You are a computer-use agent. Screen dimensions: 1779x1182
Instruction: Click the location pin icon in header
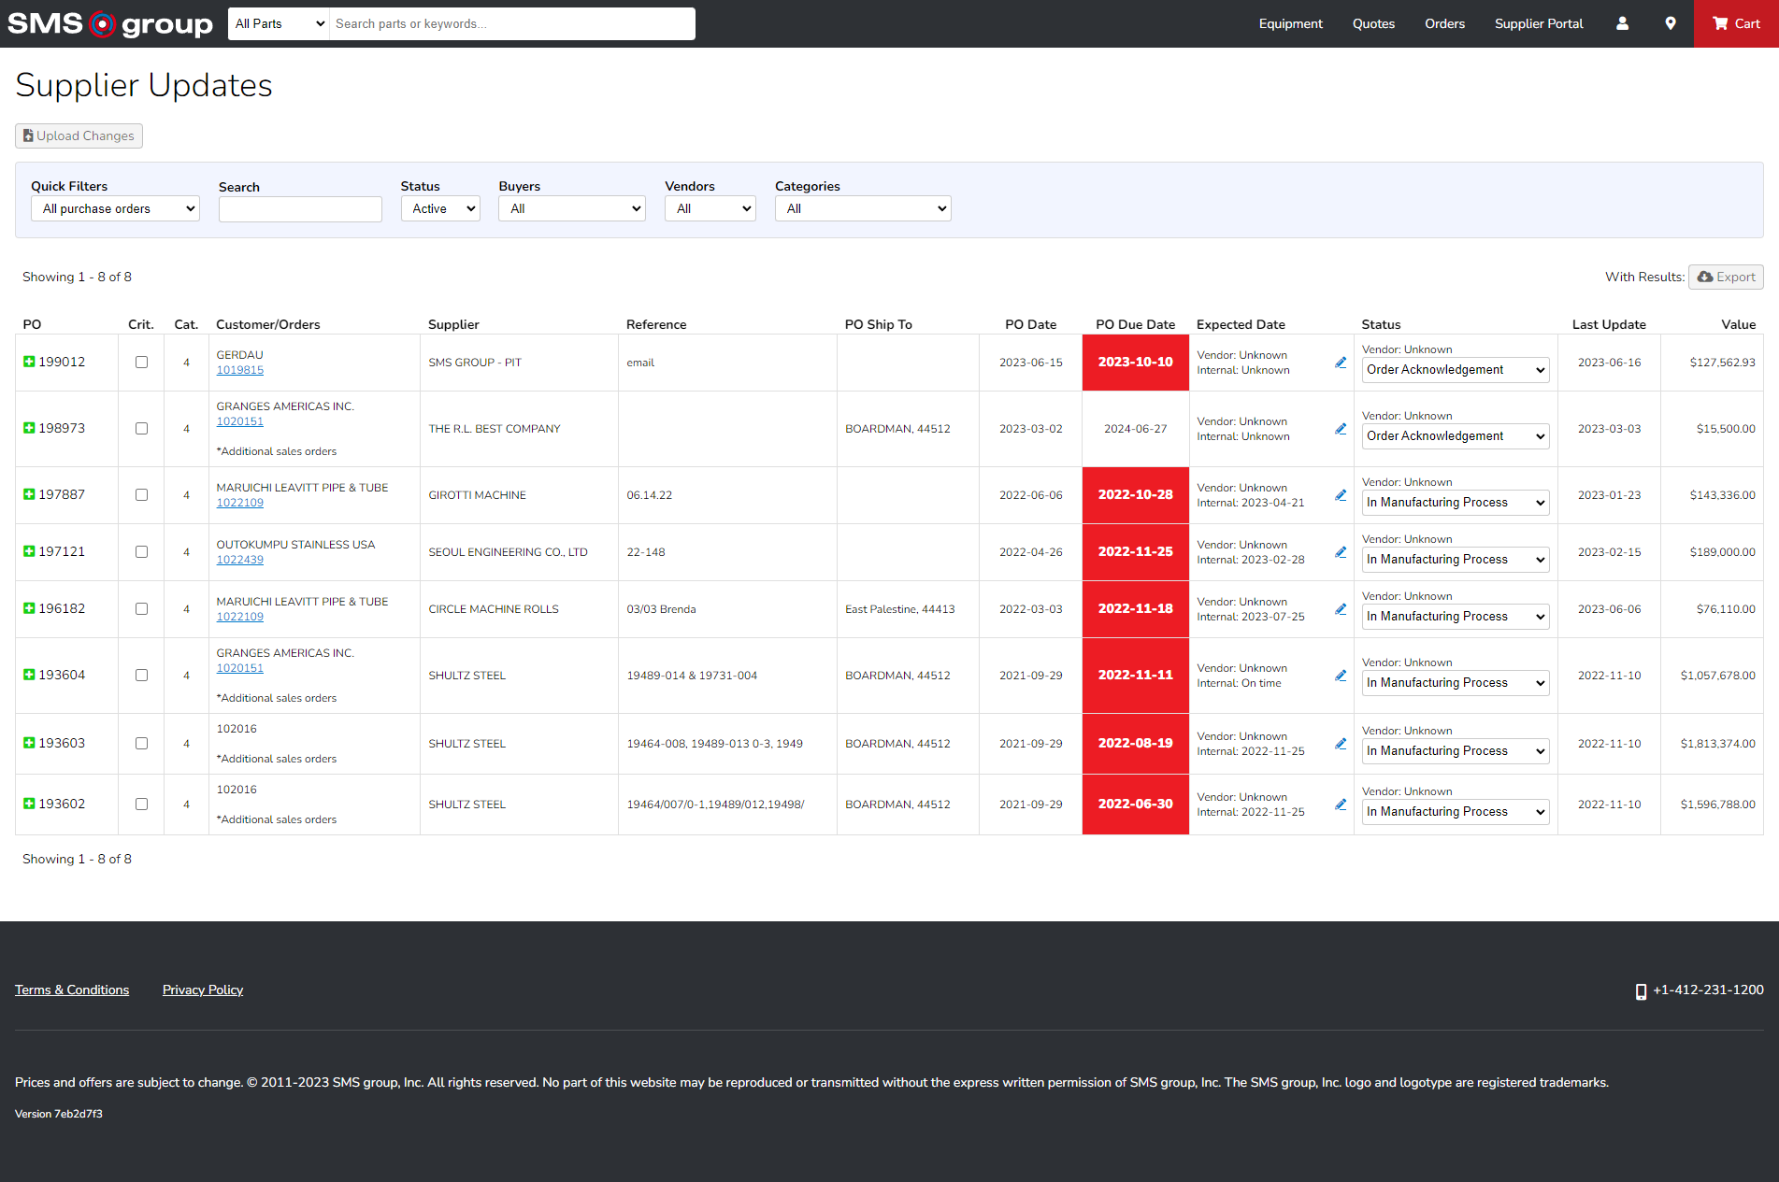coord(1671,23)
